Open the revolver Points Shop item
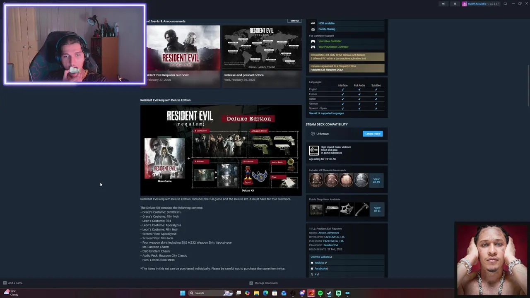This screenshot has height=298, width=530. [x=331, y=209]
